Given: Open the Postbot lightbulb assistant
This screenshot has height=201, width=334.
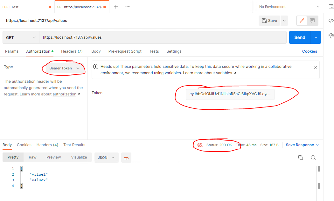Looking at the screenshot, I should tap(331, 36).
